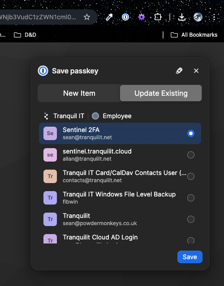Image resolution: width=224 pixels, height=286 pixels.
Task: Click Tranquil IT Windows File Level Backup
Action: click(119, 194)
